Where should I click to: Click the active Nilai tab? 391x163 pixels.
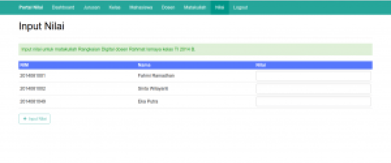220,7
